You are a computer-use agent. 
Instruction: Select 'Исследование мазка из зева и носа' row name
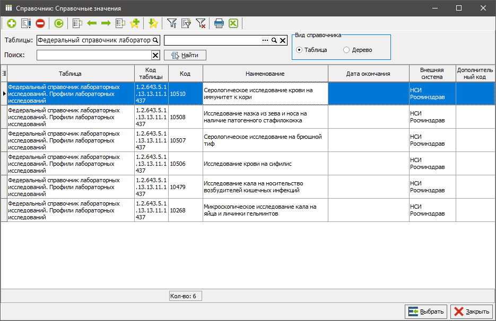(265, 117)
